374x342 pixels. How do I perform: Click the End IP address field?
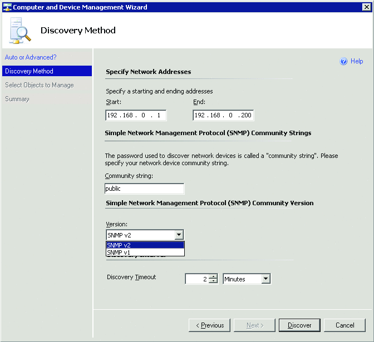tap(223, 115)
